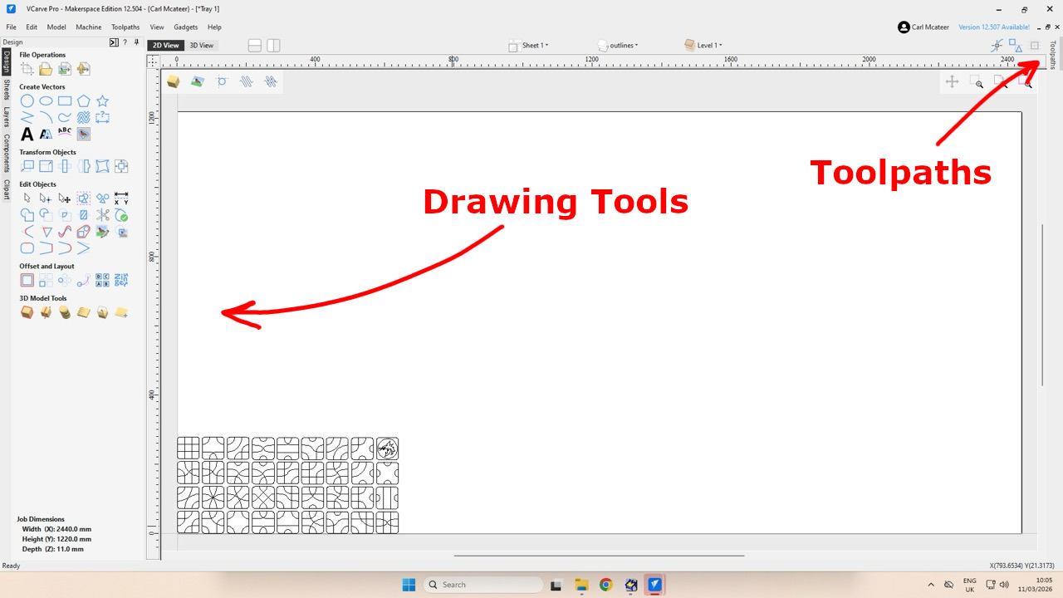
Task: Click the Zoom to Box magnifier icon
Action: [x=977, y=81]
